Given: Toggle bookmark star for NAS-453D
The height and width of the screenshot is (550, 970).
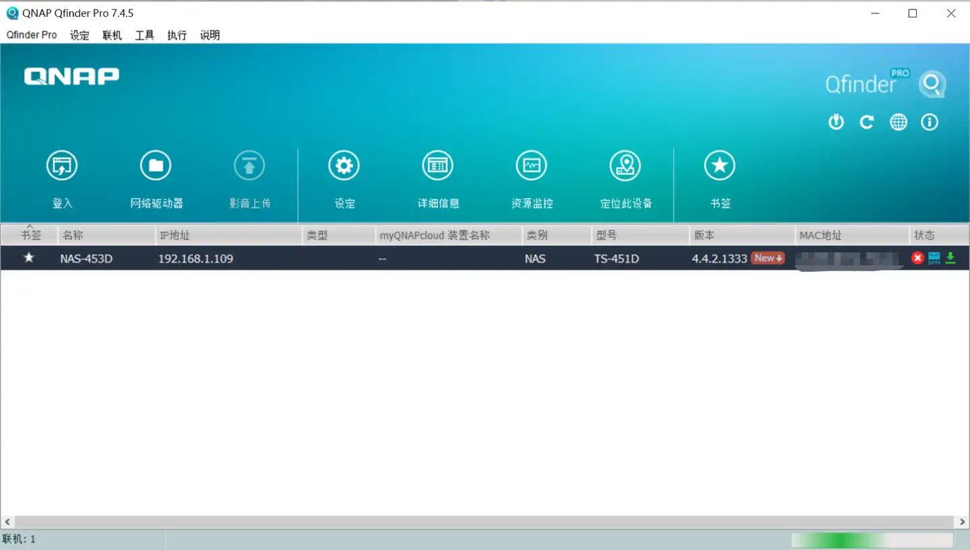Looking at the screenshot, I should pos(28,257).
